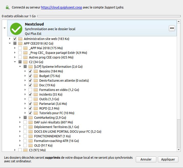Click the folder icon of Déploiement Territoires
This screenshot has height=168, width=183.
coord(31,127)
